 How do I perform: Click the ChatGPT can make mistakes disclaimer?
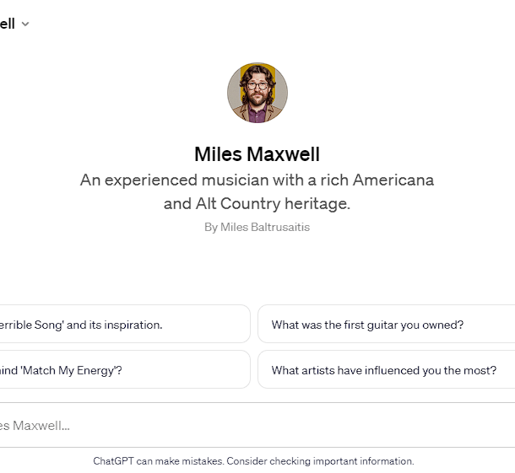click(x=253, y=461)
